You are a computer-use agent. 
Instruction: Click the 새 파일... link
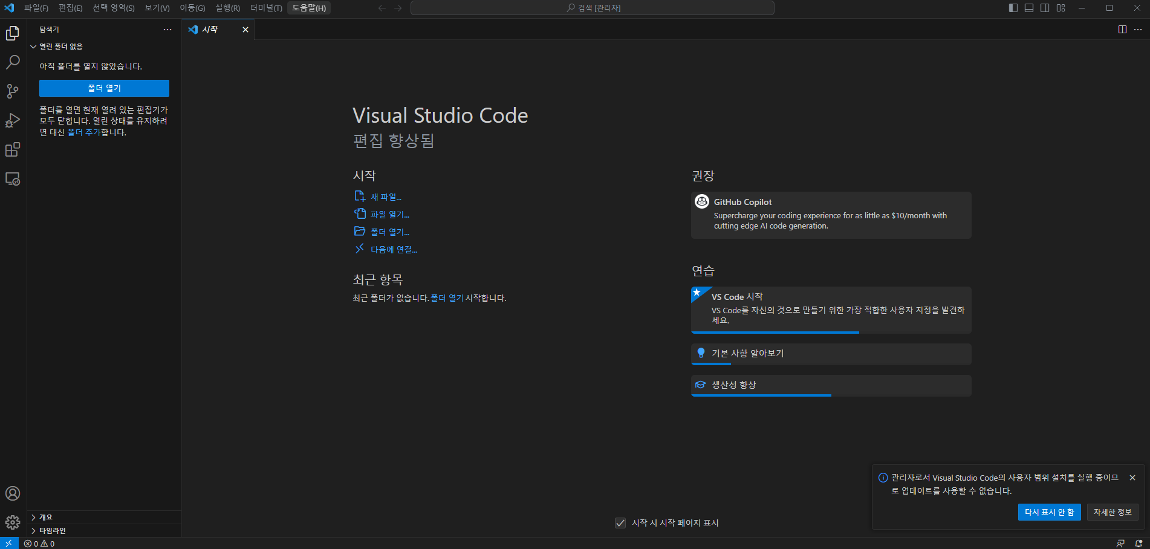click(386, 197)
